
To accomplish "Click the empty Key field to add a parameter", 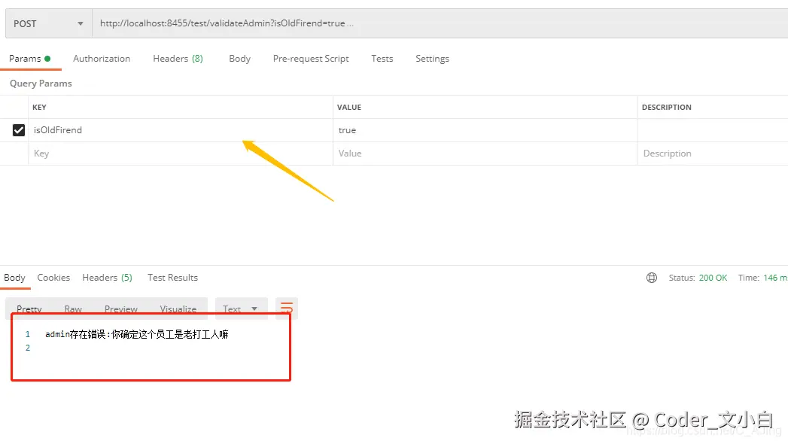I will (x=113, y=153).
